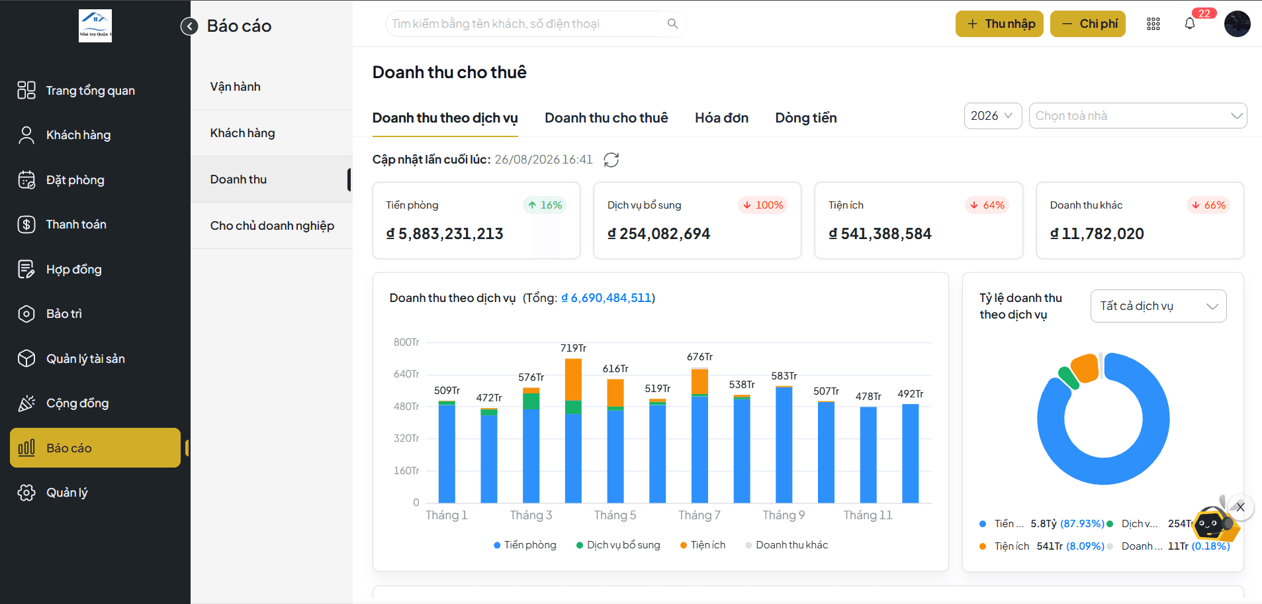Open Thanh toán payments section
Image resolution: width=1262 pixels, height=604 pixels.
click(95, 225)
